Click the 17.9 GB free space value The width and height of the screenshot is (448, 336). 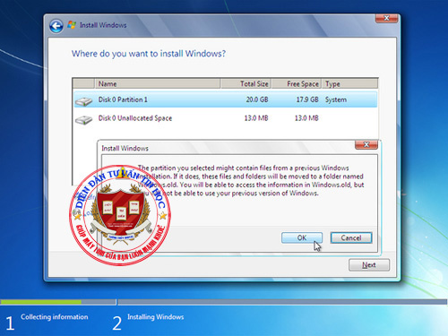tap(307, 99)
